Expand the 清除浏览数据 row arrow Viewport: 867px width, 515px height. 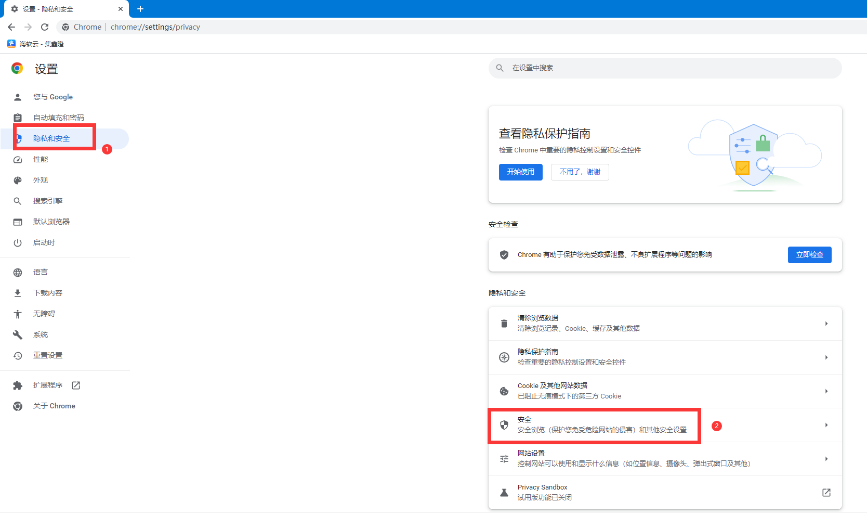pyautogui.click(x=826, y=324)
